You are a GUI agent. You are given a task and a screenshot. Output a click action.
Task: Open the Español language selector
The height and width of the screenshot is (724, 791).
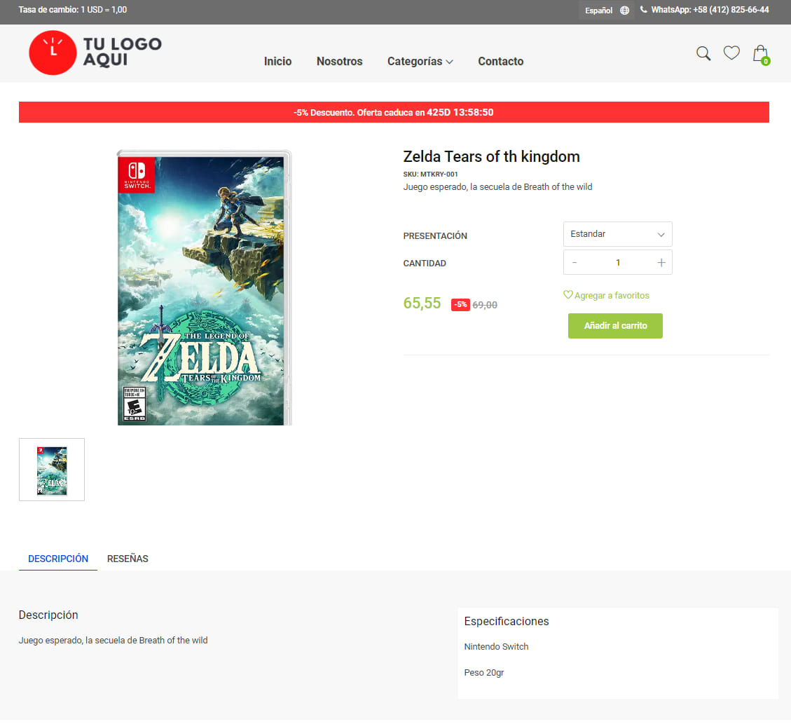tap(599, 11)
